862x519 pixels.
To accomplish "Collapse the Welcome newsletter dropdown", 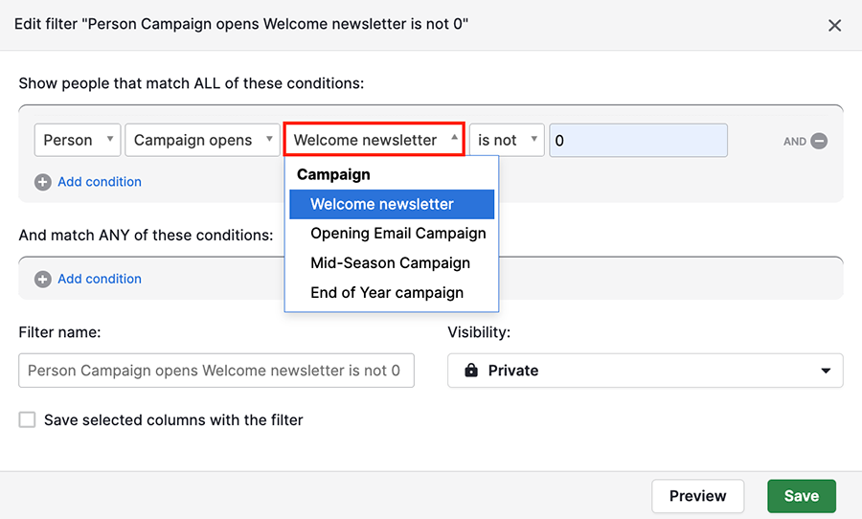I will [x=374, y=140].
